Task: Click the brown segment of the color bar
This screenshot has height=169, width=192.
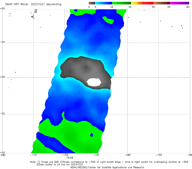Action: (x=162, y=3)
